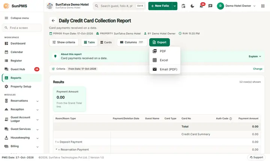Click the Credit Card Summary row
270x161 pixels.
pos(157,134)
